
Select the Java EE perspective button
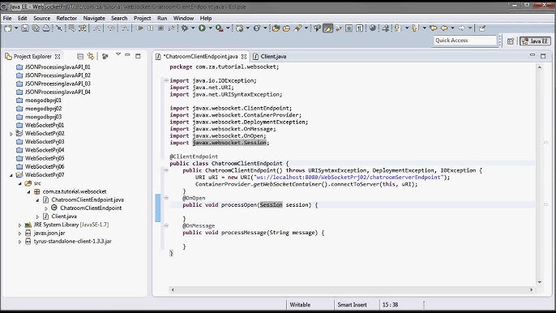[x=536, y=41]
